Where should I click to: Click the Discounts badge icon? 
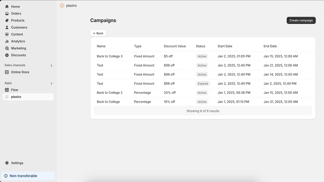click(x=7, y=55)
